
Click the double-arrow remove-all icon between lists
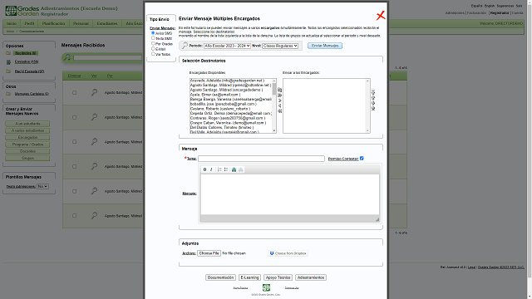(280, 110)
